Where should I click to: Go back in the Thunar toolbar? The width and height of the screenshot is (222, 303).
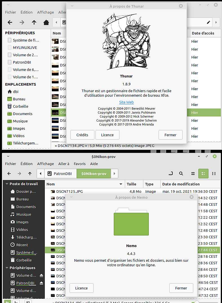(10, 22)
